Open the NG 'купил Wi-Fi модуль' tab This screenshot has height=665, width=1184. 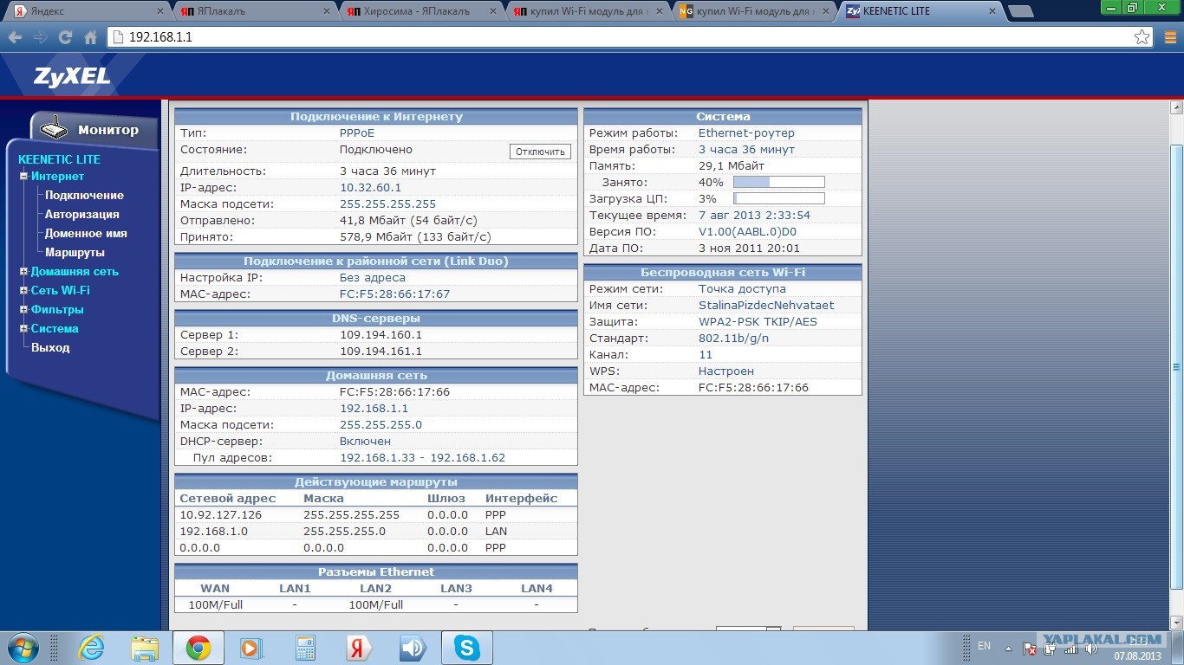[x=754, y=11]
